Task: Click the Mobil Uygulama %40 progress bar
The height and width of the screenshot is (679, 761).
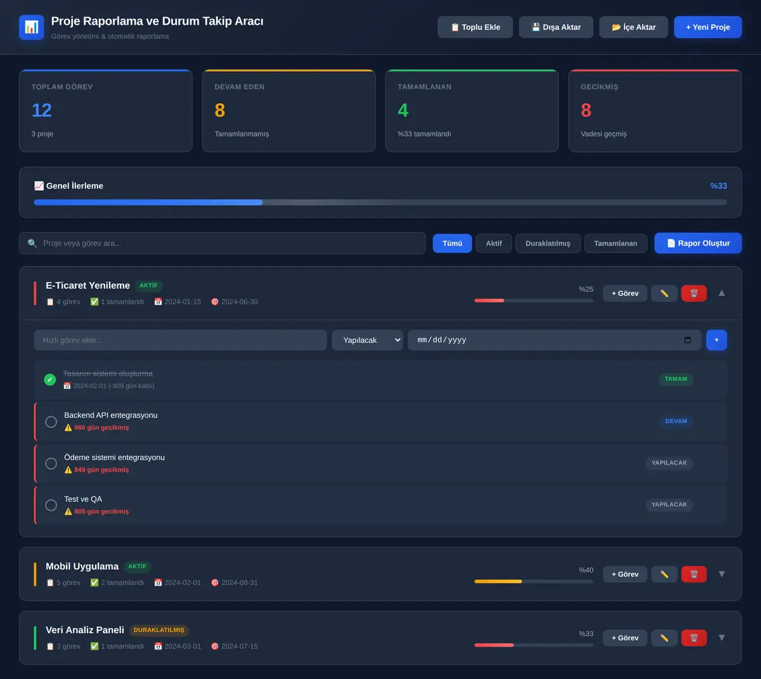Action: (x=534, y=581)
